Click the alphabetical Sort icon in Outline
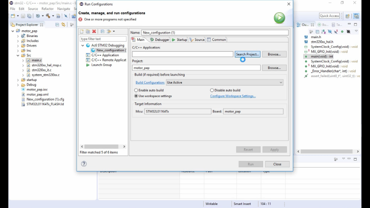This screenshot has width=370, height=208. [323, 32]
